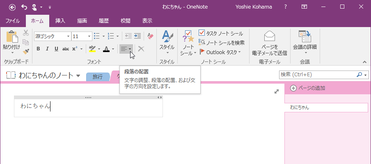The width and height of the screenshot is (371, 164).
Task: Open the 游ゴシック font name box
Action: pos(53,36)
